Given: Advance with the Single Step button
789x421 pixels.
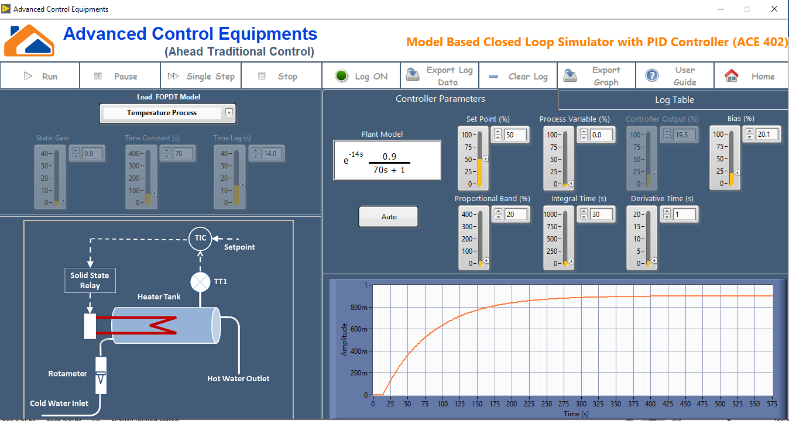Looking at the screenshot, I should click(x=201, y=76).
